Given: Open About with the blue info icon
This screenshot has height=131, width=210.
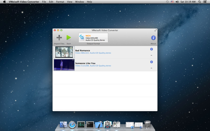Looking at the screenshot, I should click(x=153, y=38).
